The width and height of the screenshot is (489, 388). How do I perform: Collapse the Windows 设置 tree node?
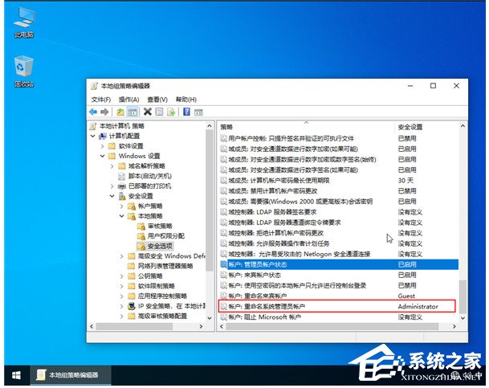pos(102,156)
